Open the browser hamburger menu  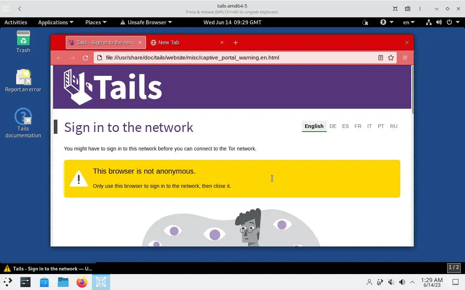[405, 58]
